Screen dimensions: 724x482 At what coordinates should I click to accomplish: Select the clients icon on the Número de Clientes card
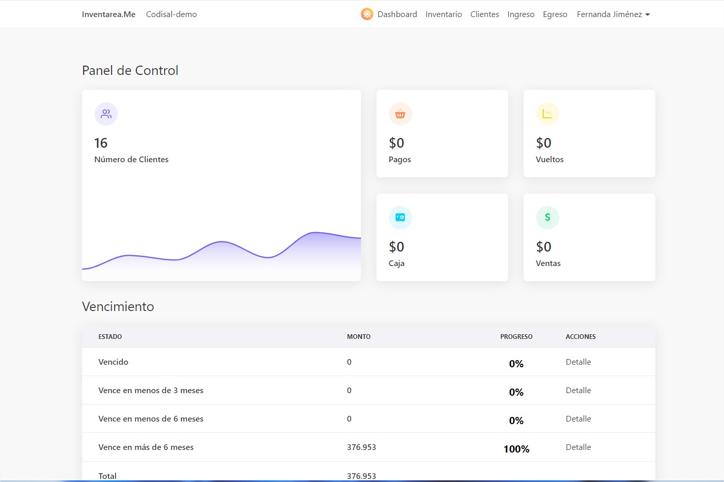[106, 114]
